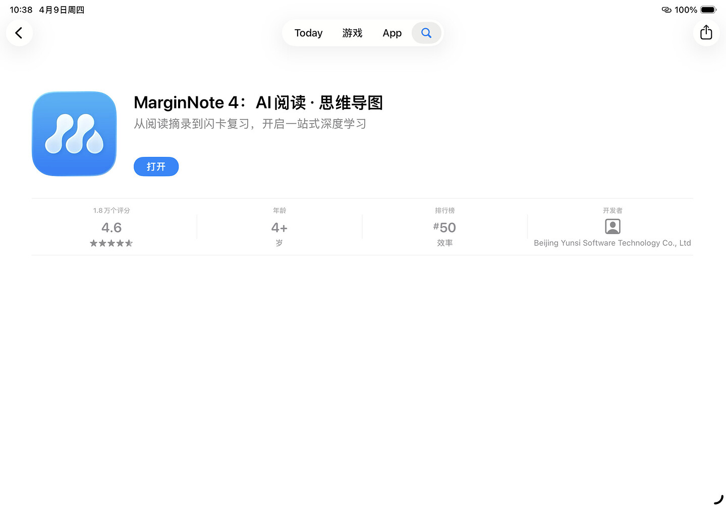Switch to the App tab

coord(392,33)
